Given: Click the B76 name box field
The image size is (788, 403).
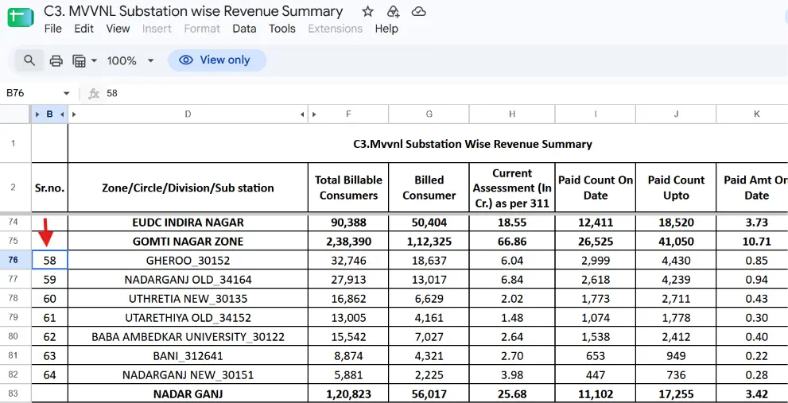Looking at the screenshot, I should click(x=33, y=94).
